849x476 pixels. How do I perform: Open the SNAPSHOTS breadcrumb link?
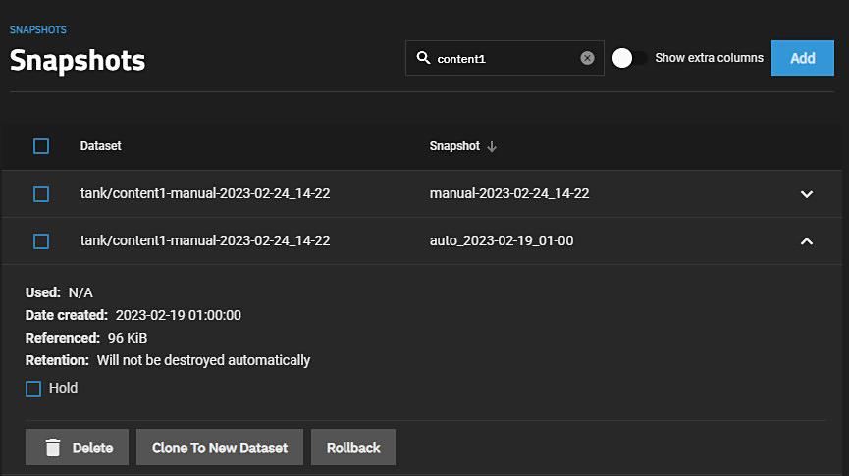[x=38, y=30]
